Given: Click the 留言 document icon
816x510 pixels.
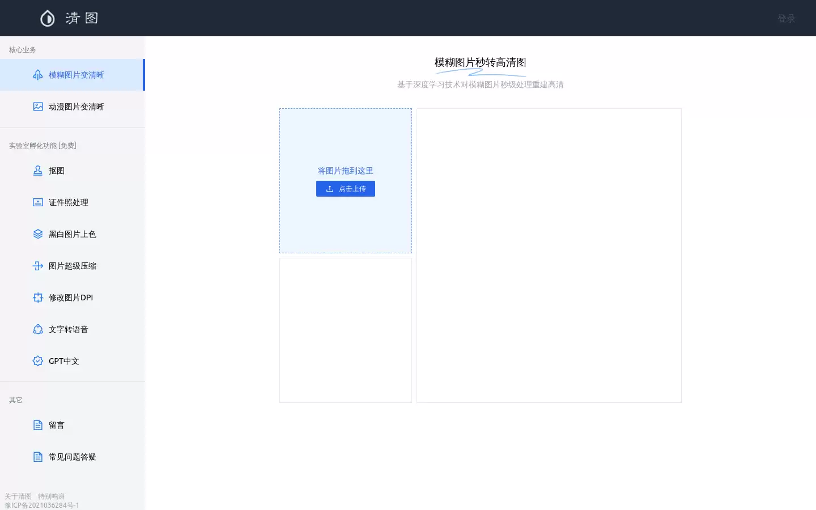Looking at the screenshot, I should tap(38, 425).
